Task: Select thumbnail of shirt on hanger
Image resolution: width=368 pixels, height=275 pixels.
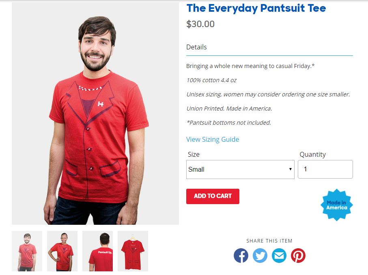Action: point(133,251)
